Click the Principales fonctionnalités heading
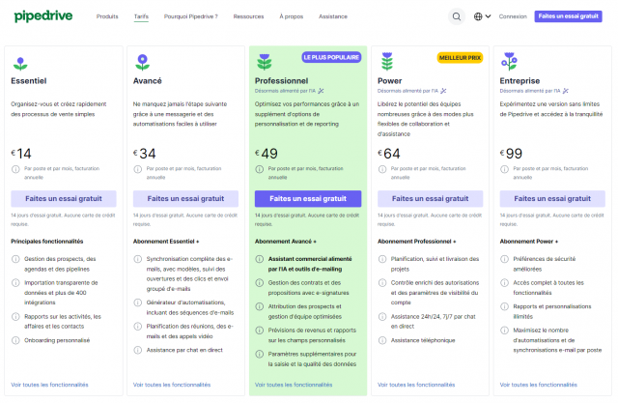Image resolution: width=618 pixels, height=403 pixels. 47,242
